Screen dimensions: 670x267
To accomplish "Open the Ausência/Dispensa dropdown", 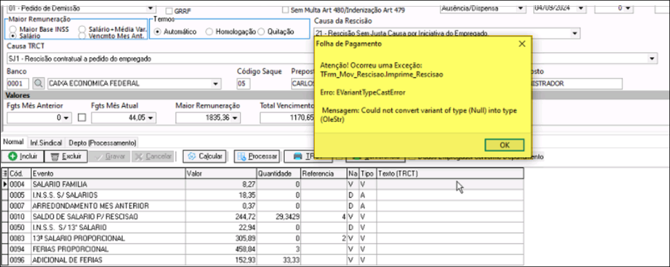I will [520, 8].
